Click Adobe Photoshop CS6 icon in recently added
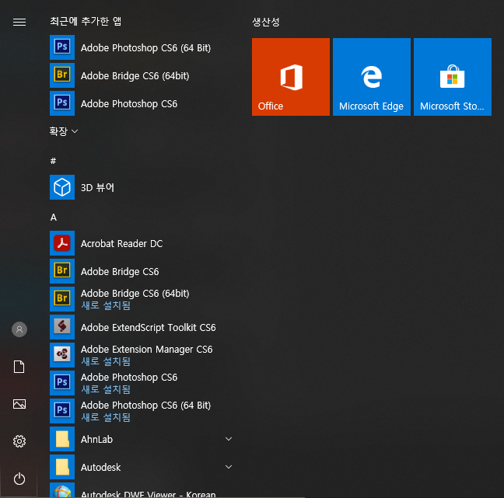The height and width of the screenshot is (498, 504). click(x=62, y=103)
